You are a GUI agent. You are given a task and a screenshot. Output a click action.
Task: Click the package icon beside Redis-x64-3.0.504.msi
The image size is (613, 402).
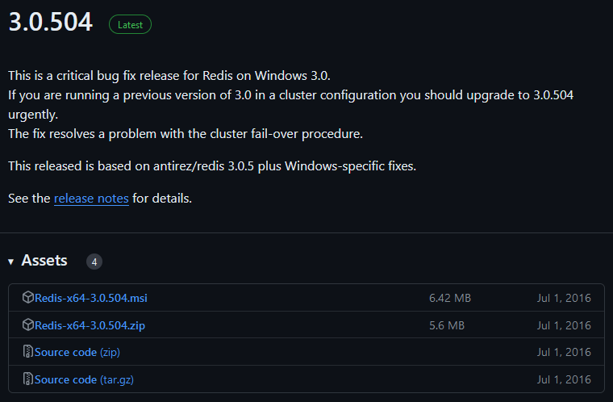pos(28,298)
